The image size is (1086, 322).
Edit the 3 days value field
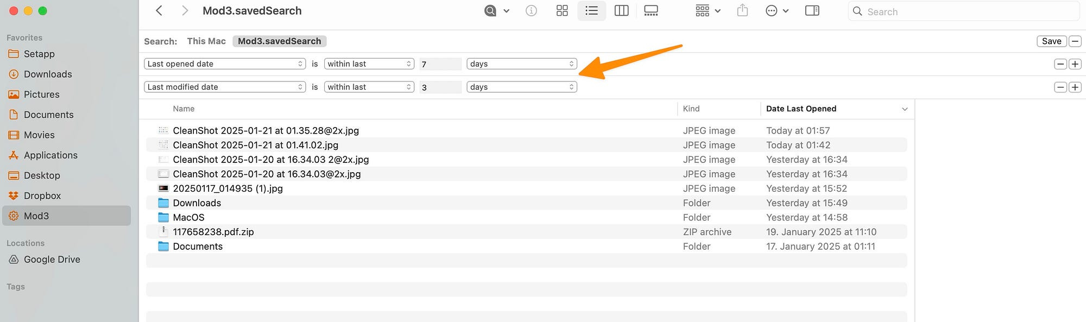(440, 87)
